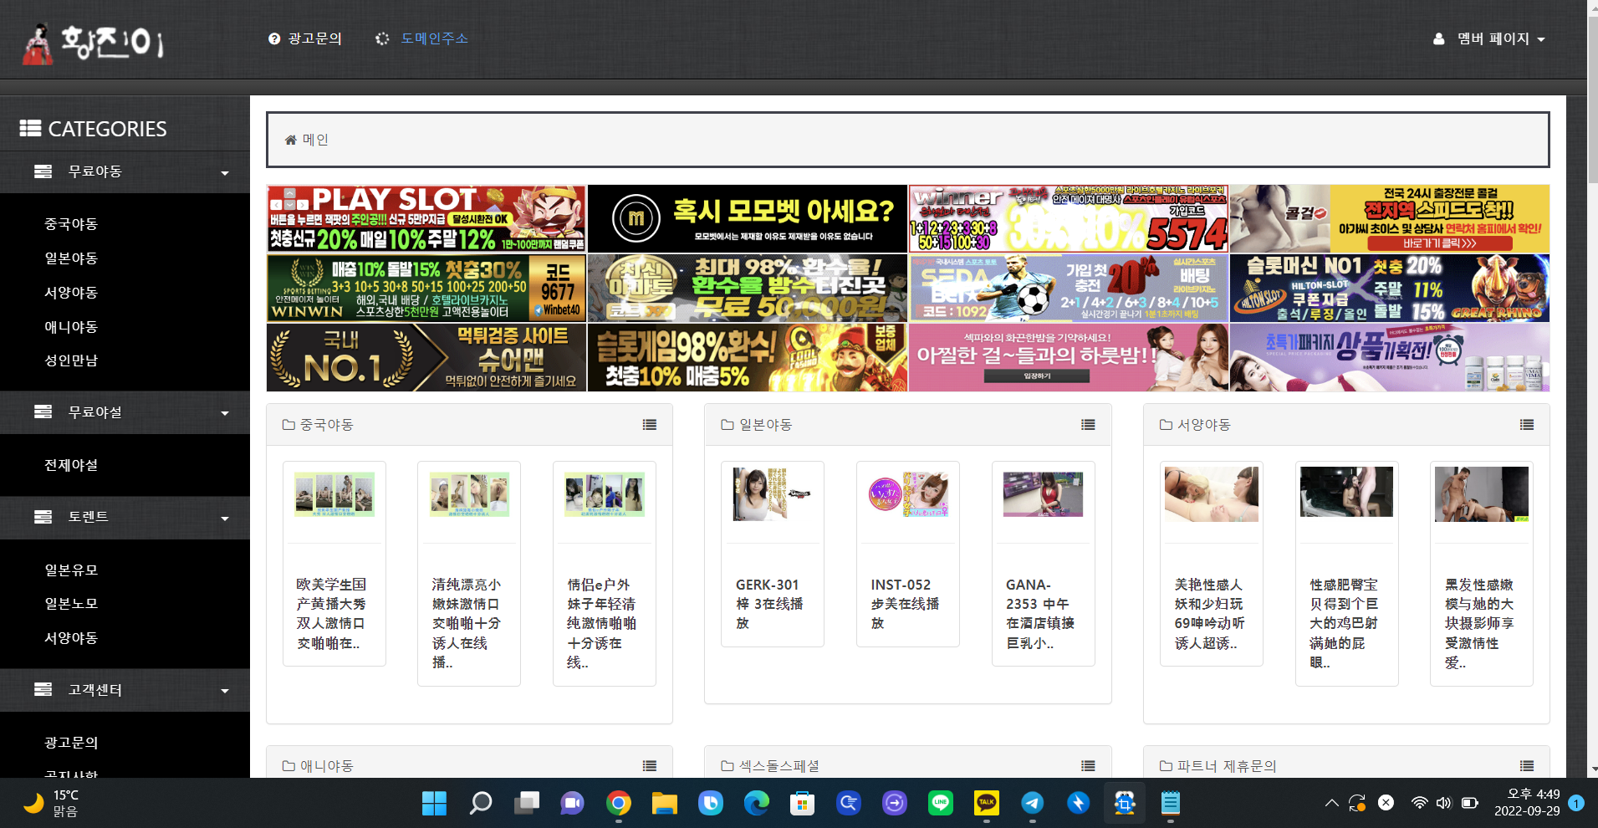Select 성인만남 in the sidebar
Viewport: 1598px width, 828px height.
tap(71, 360)
